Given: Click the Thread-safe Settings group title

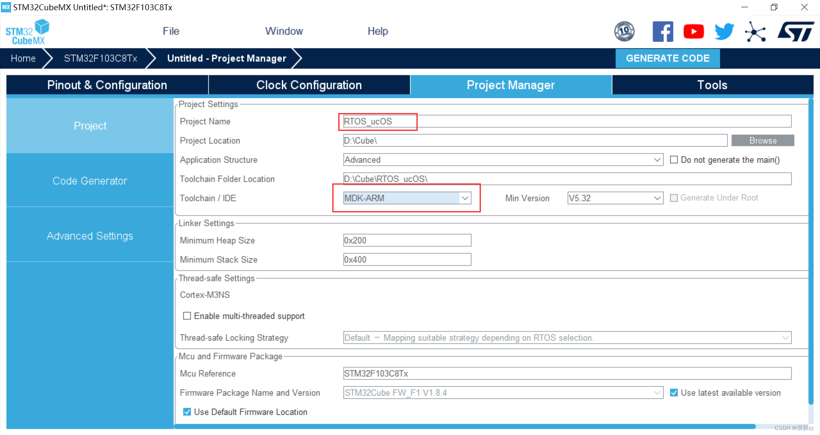Looking at the screenshot, I should (x=217, y=278).
